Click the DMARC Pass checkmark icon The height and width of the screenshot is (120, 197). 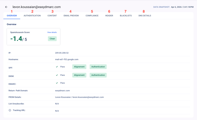[x=57, y=83]
